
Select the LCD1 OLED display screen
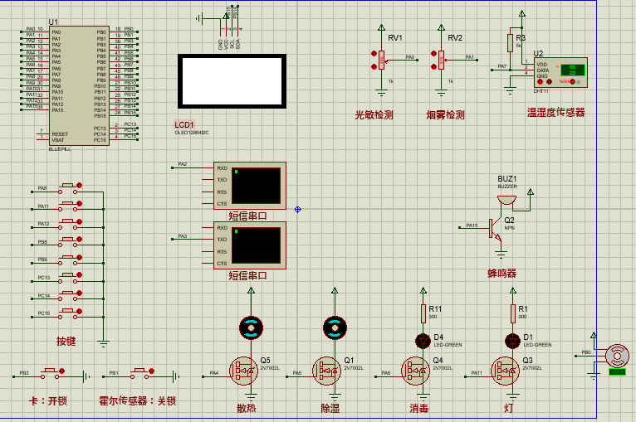click(232, 81)
